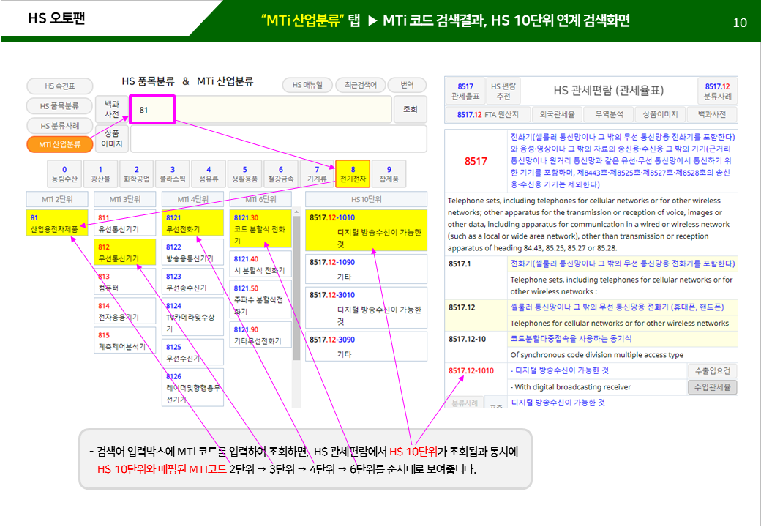Click the red 8517.12-1010 row code
Image resolution: width=761 pixels, height=527 pixels.
[471, 371]
